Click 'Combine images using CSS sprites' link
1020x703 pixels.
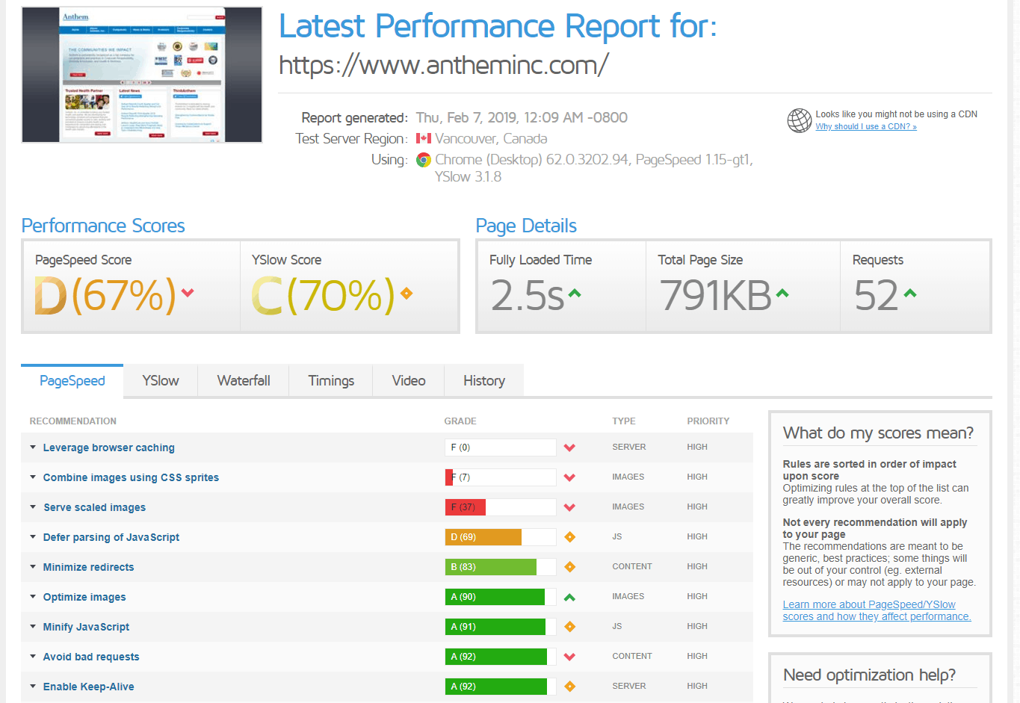tap(131, 477)
